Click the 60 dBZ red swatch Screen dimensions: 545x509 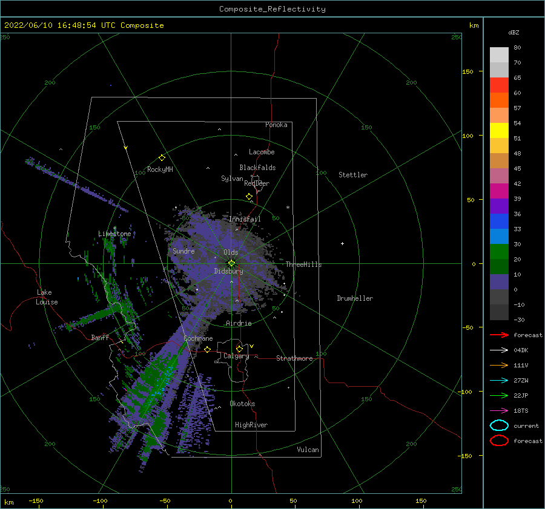pos(499,85)
